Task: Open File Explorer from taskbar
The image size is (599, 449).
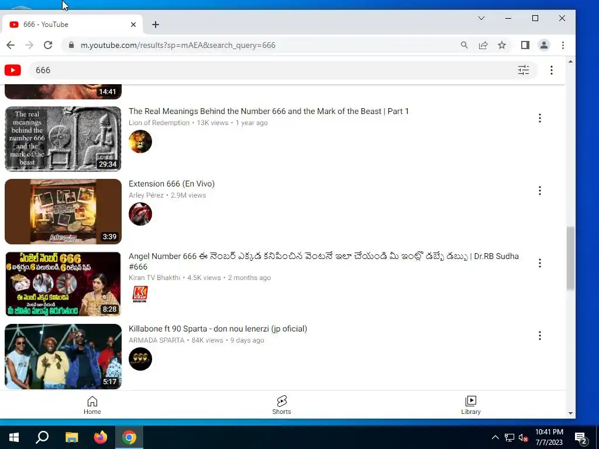Action: 71,437
